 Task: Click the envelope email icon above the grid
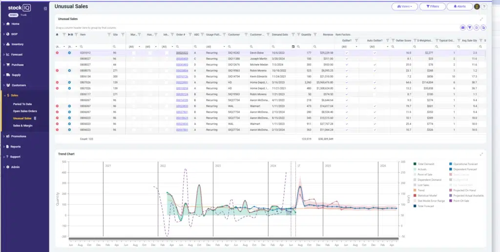pos(463,28)
